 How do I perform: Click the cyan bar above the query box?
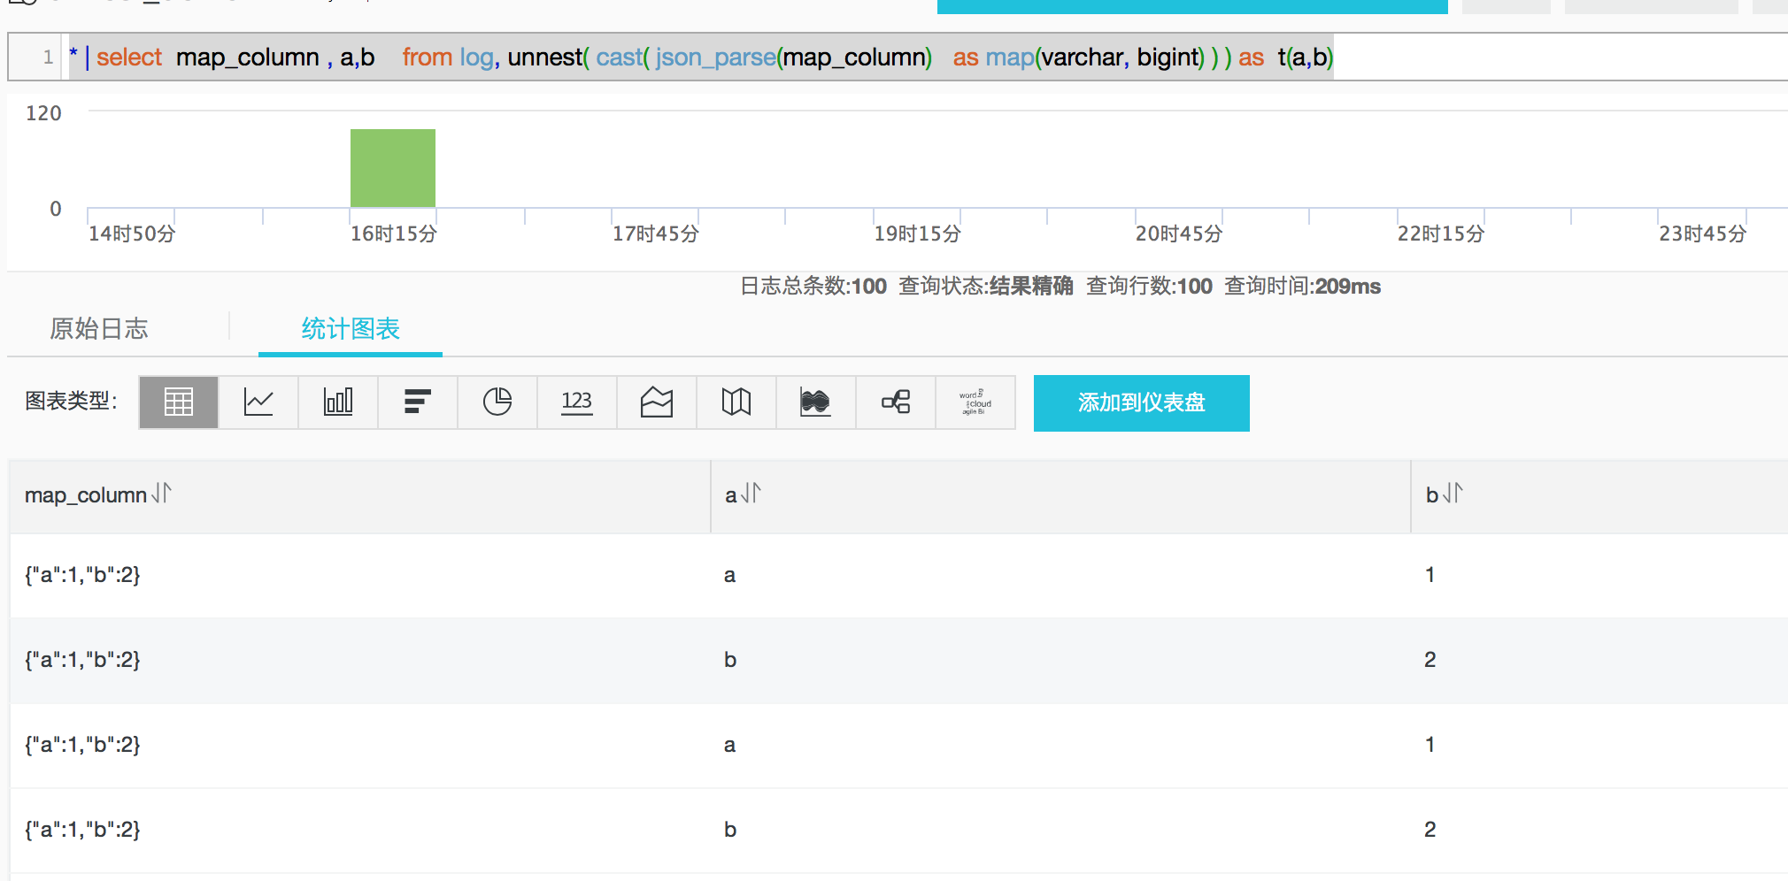1192,6
